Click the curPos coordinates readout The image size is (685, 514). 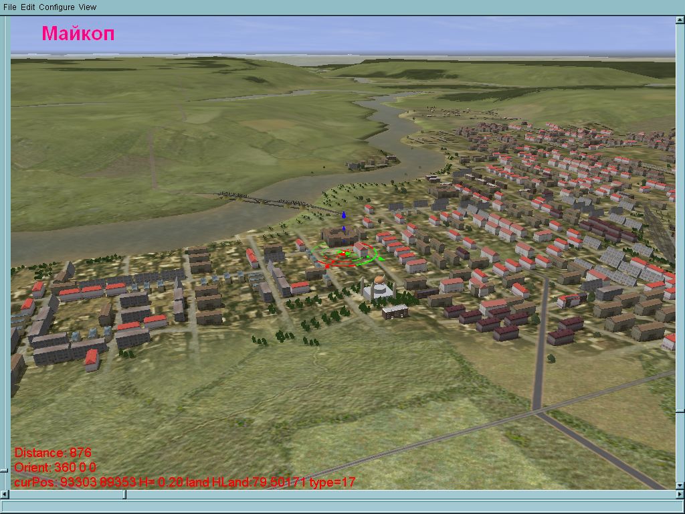(x=185, y=482)
